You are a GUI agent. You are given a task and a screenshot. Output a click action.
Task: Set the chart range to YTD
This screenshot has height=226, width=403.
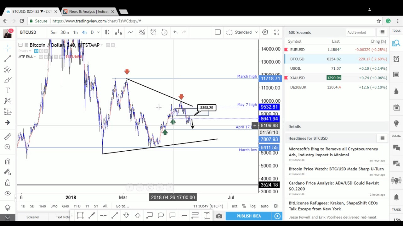click(x=77, y=206)
